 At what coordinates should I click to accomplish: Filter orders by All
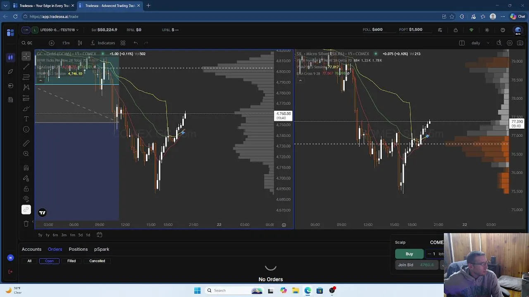[29, 261]
